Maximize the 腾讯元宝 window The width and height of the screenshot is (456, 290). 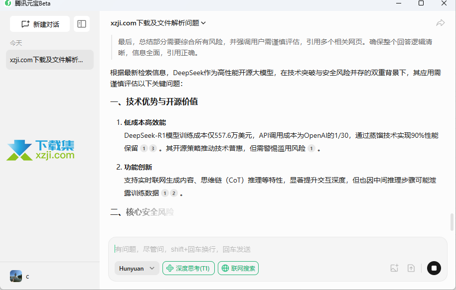click(421, 3)
